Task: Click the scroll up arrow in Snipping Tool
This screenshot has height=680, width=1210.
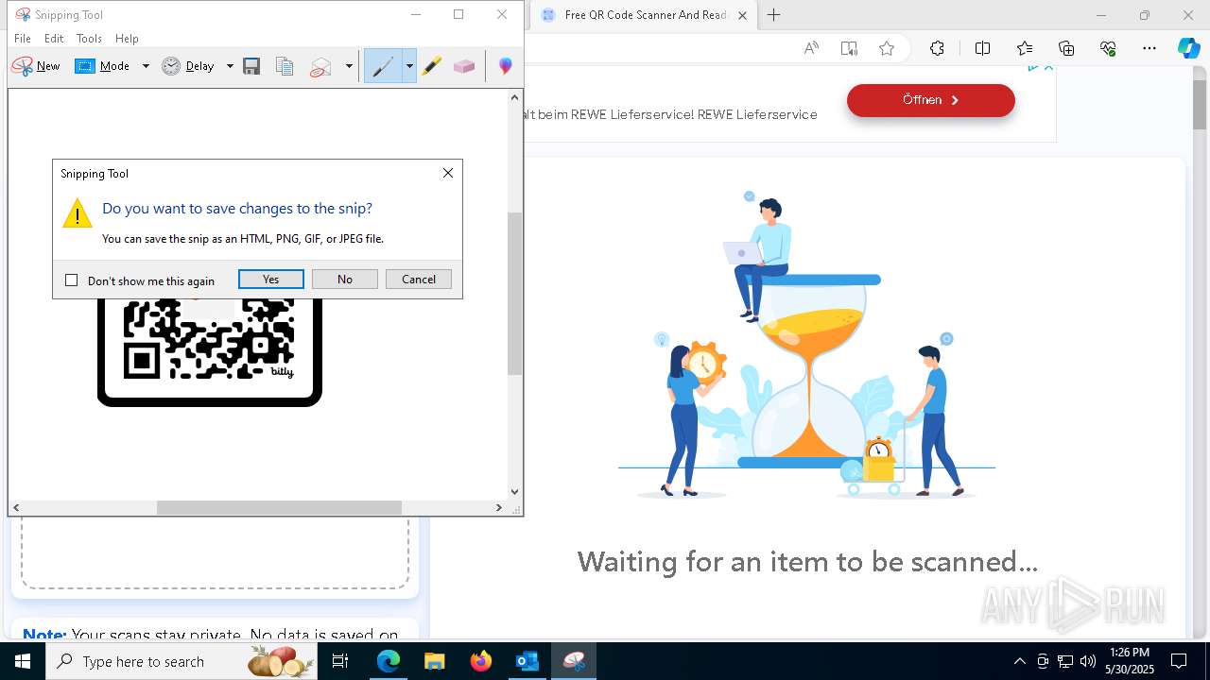Action: (515, 97)
